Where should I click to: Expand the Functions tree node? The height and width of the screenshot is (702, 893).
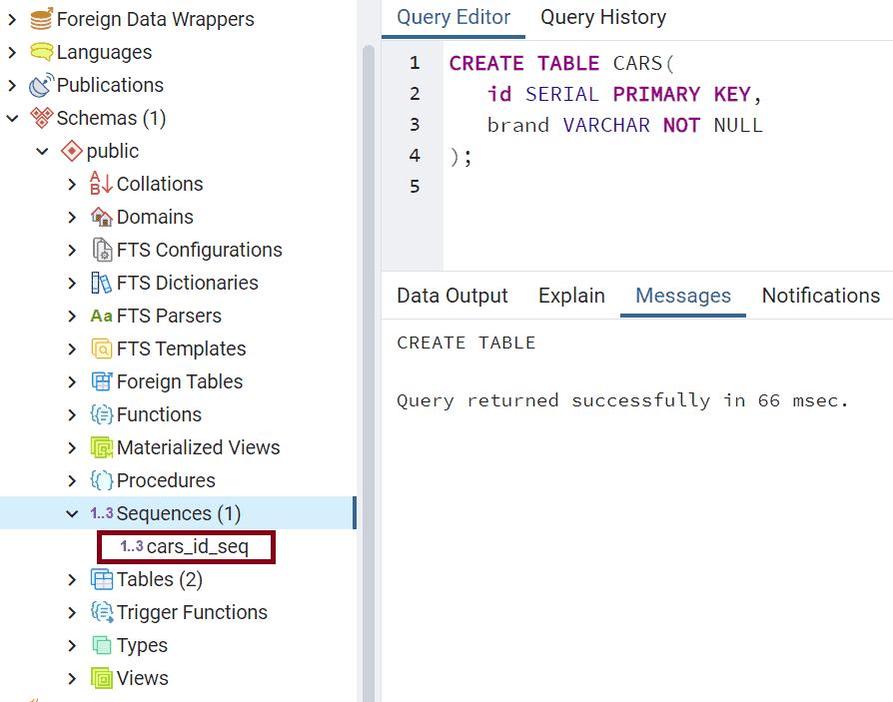(72, 414)
